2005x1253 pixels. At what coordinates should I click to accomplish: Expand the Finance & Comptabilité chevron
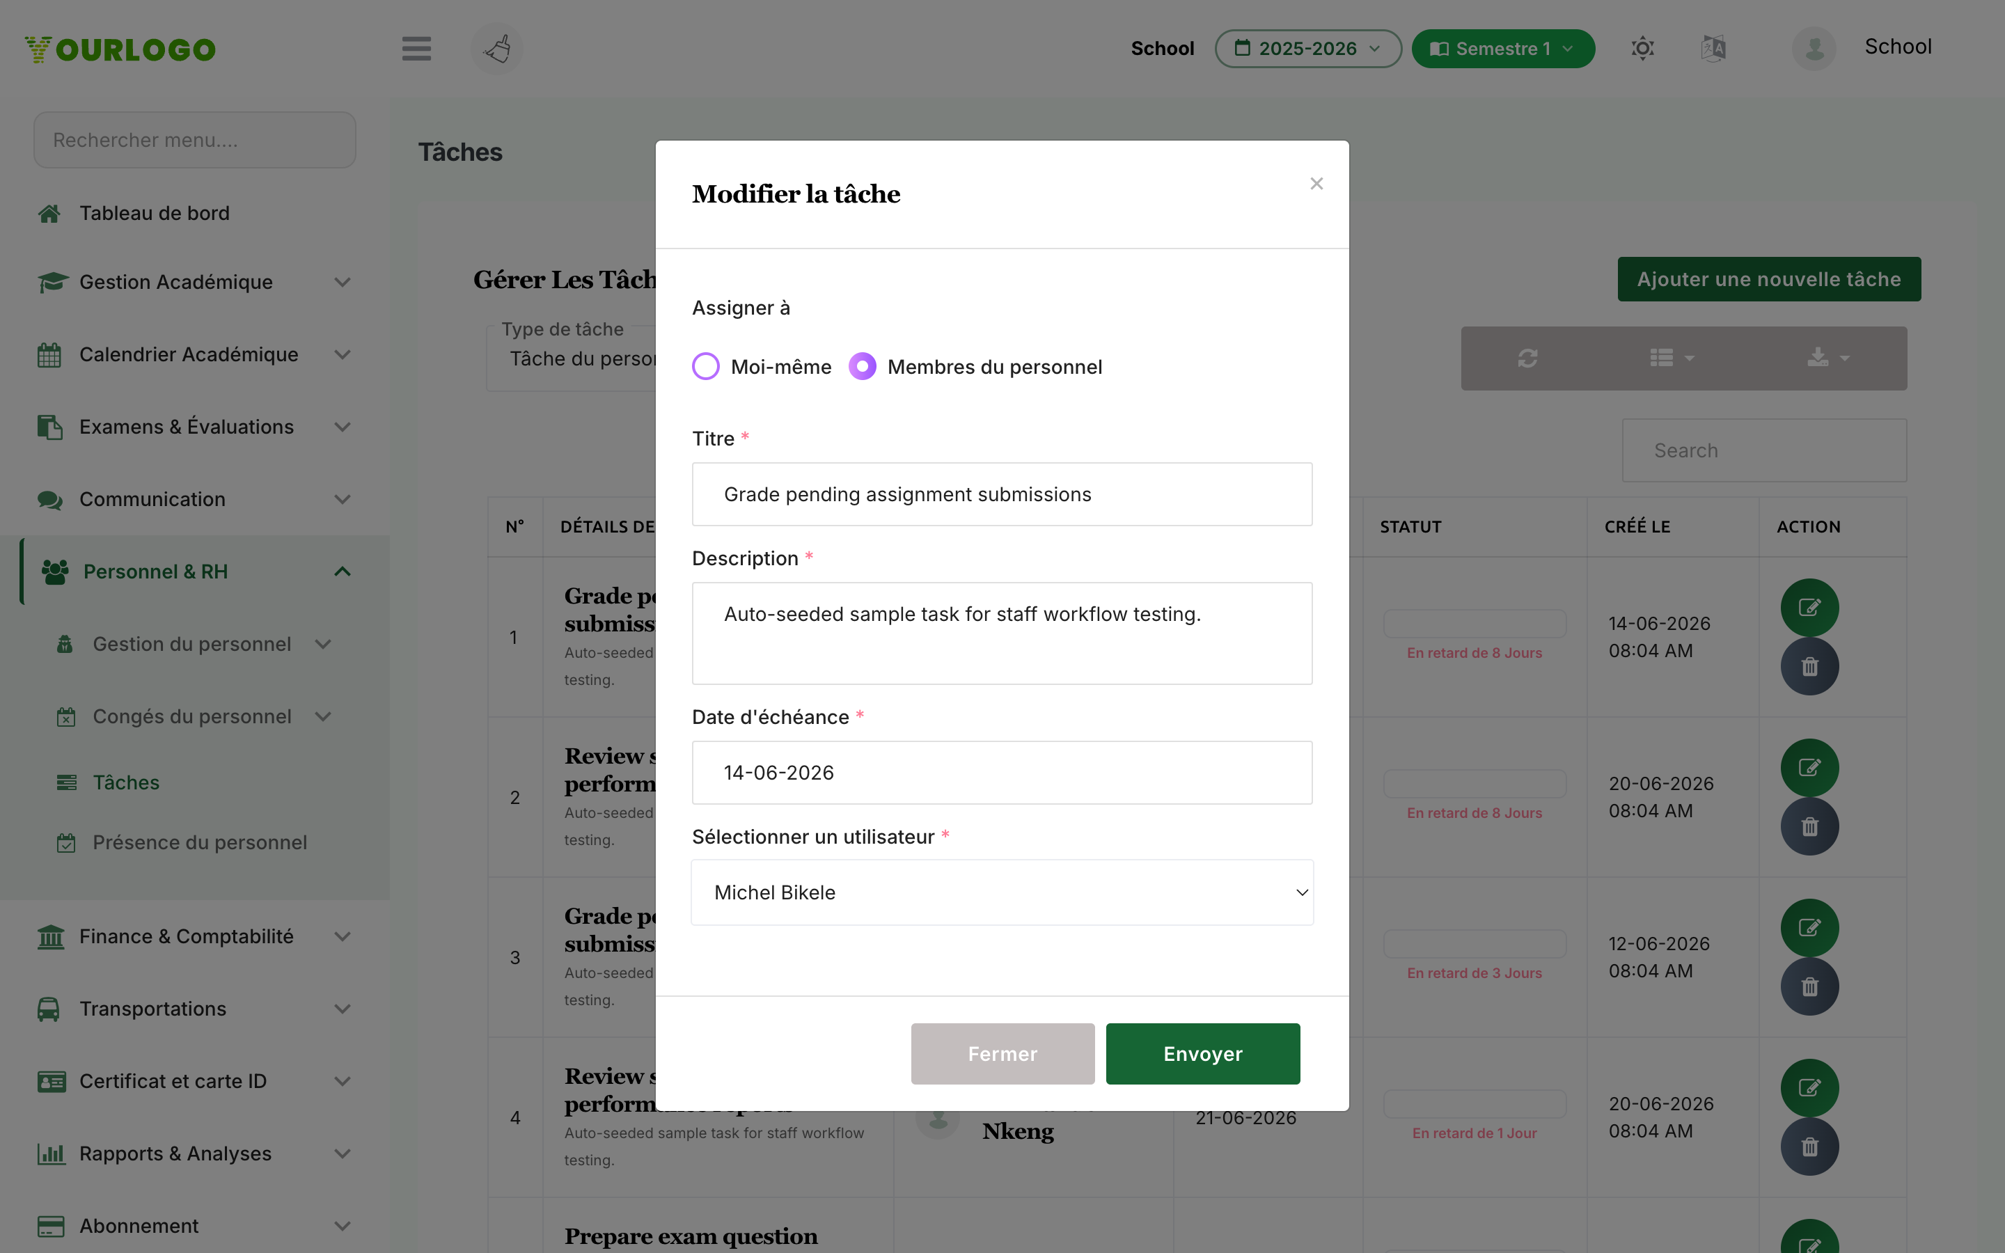click(x=343, y=936)
